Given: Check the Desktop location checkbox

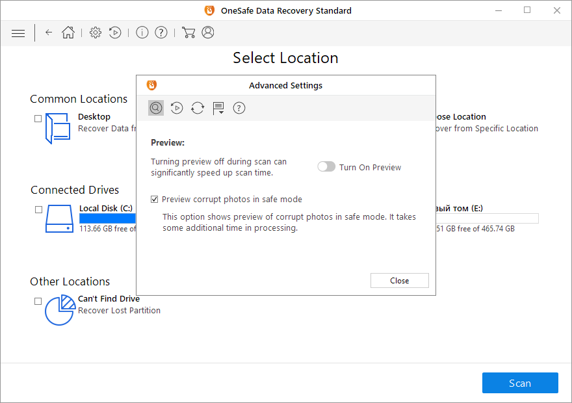Looking at the screenshot, I should coord(37,118).
